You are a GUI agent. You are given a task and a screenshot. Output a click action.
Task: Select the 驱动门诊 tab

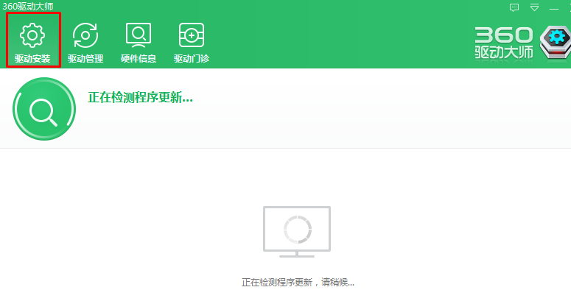[x=192, y=43]
